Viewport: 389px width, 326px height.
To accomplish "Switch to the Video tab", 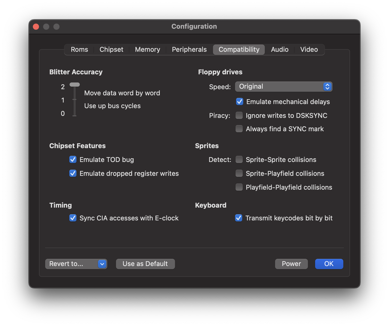I will pyautogui.click(x=309, y=49).
